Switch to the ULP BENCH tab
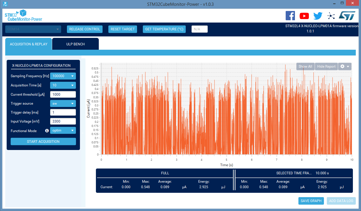 click(75, 44)
